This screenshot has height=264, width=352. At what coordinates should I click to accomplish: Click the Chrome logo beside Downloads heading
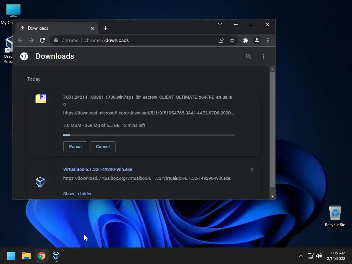24,56
